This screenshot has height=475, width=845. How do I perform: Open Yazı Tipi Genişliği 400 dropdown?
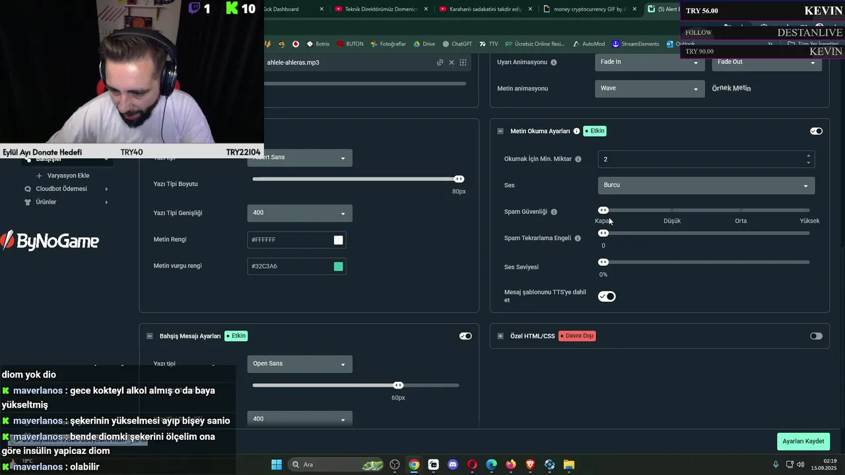tap(300, 213)
